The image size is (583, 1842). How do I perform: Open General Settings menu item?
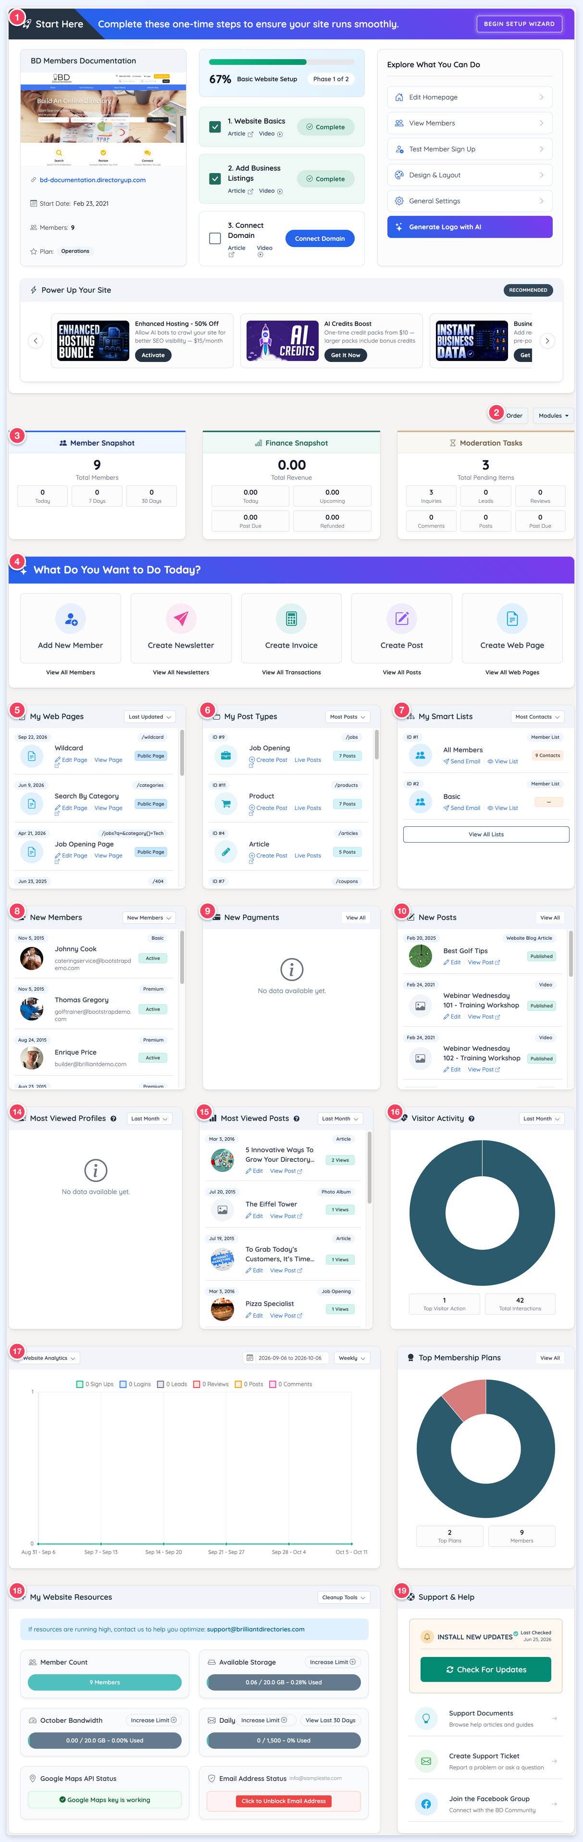[470, 201]
